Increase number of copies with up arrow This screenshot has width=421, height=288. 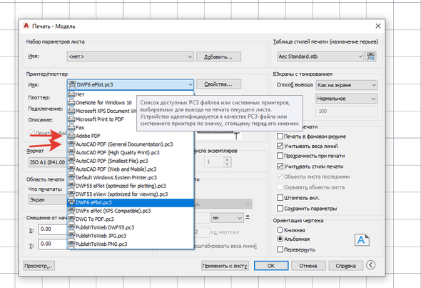tap(227, 159)
